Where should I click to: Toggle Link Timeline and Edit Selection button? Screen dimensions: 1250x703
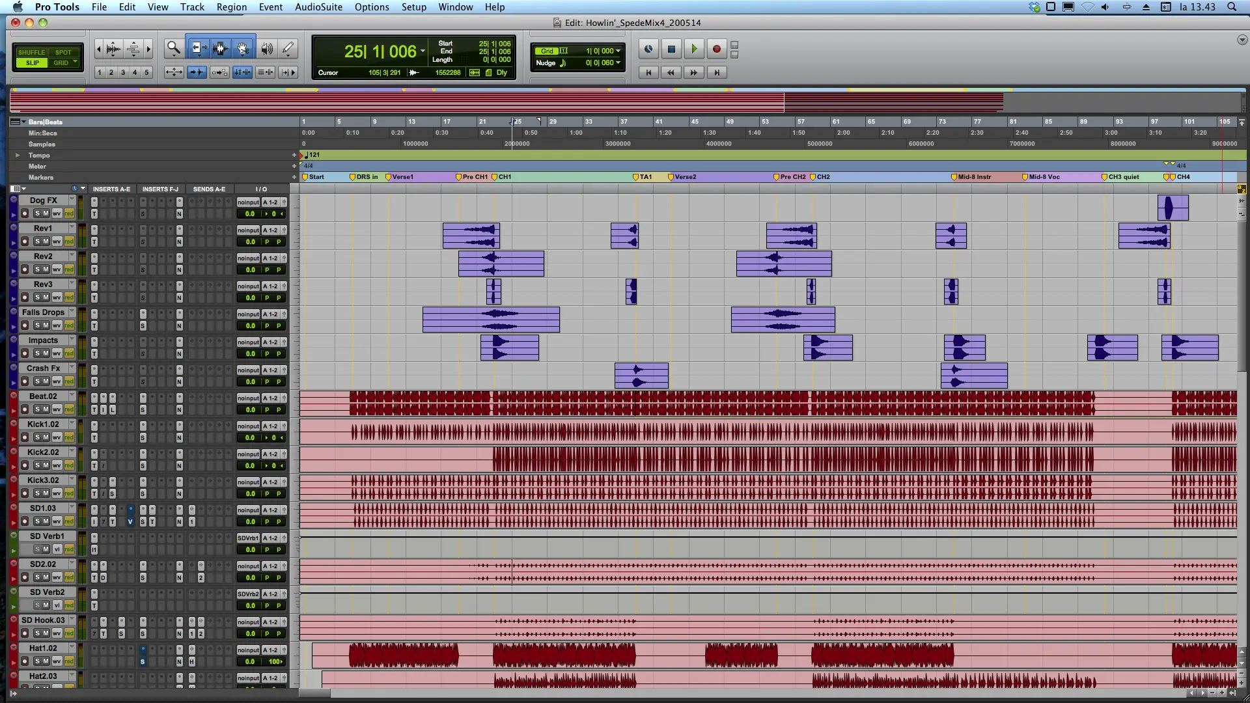click(x=242, y=72)
